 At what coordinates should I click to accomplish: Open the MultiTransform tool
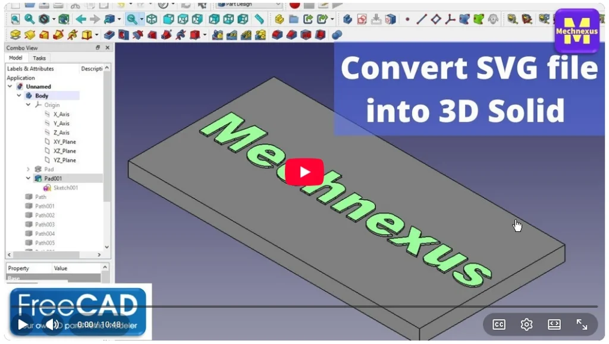[x=260, y=35]
